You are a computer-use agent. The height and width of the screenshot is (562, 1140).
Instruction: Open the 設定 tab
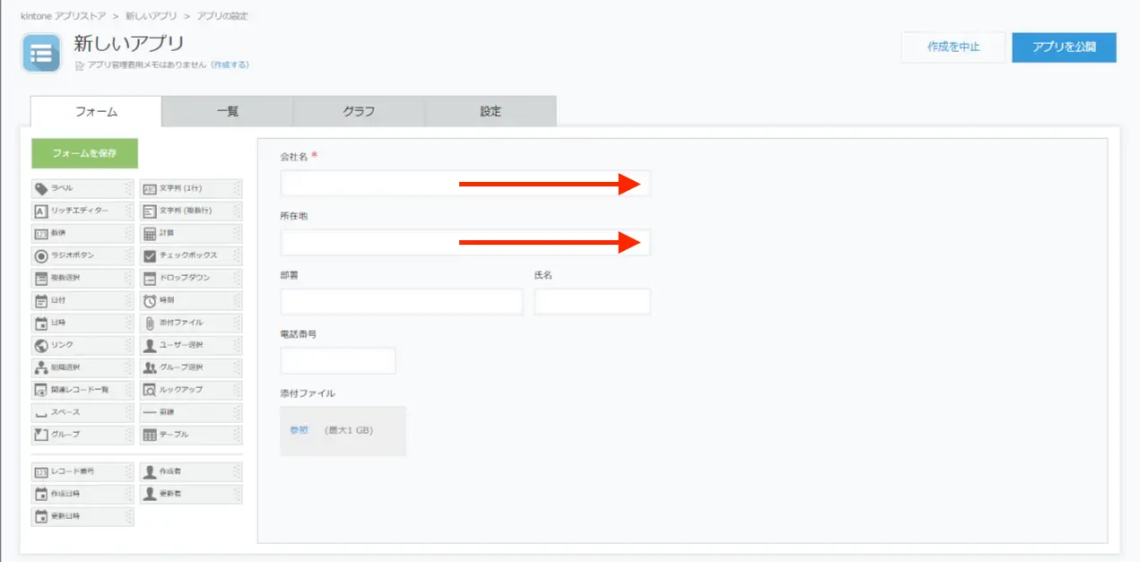click(x=490, y=112)
